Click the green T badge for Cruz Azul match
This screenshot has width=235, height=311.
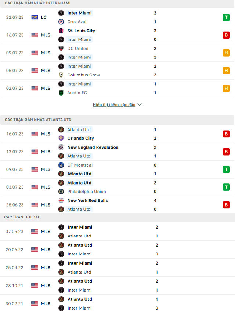[226, 17]
